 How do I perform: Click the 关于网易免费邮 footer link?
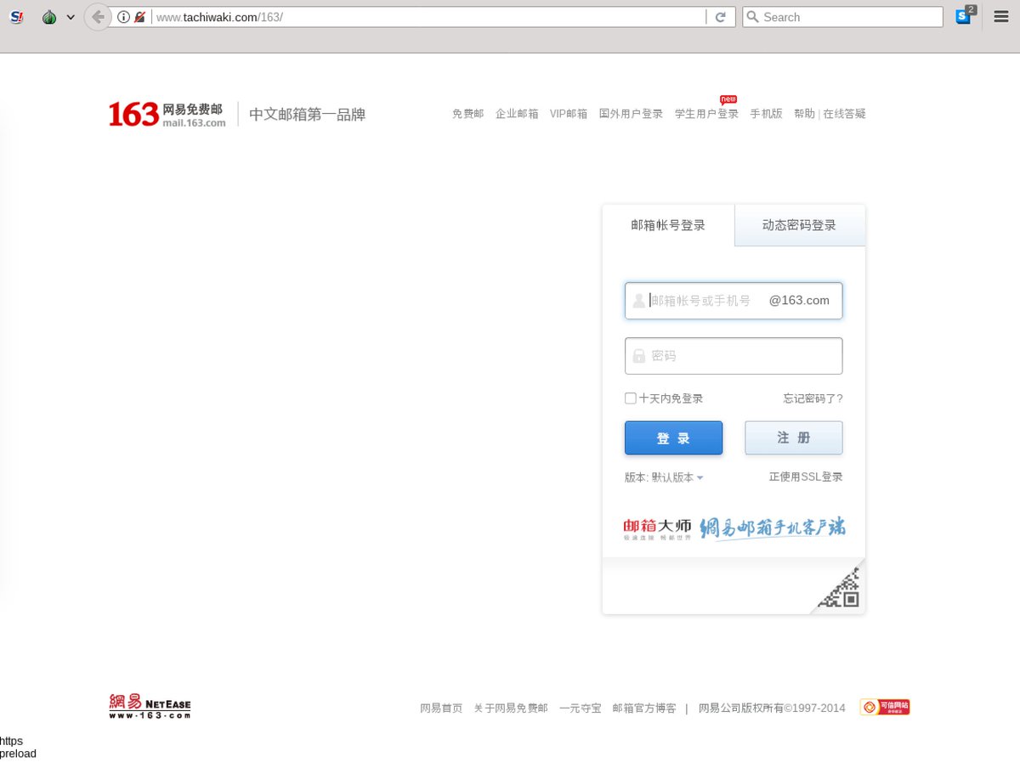pyautogui.click(x=511, y=708)
